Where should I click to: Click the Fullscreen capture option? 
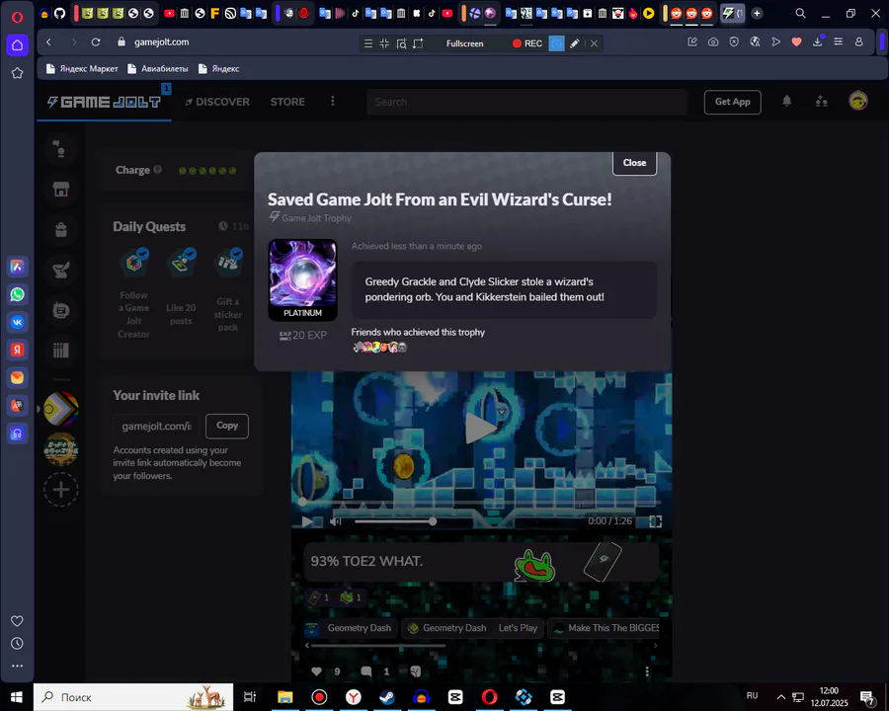[464, 43]
